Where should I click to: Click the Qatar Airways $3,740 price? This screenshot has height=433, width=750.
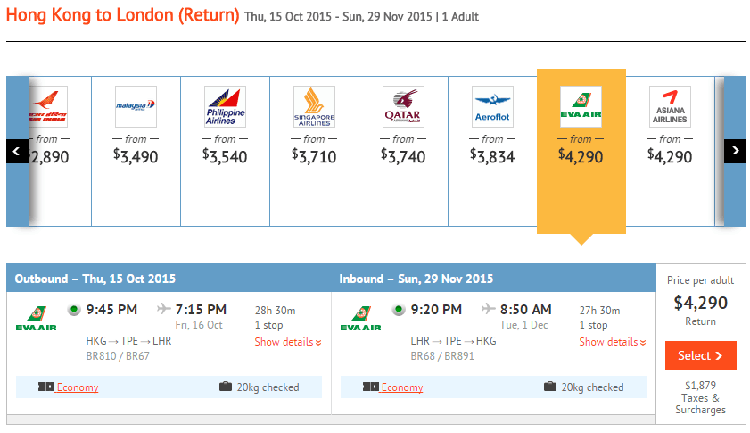pyautogui.click(x=403, y=156)
